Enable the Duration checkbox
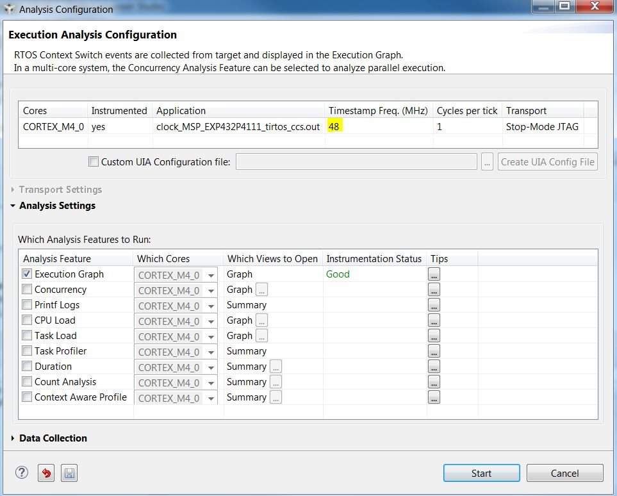This screenshot has width=617, height=496. pos(27,366)
